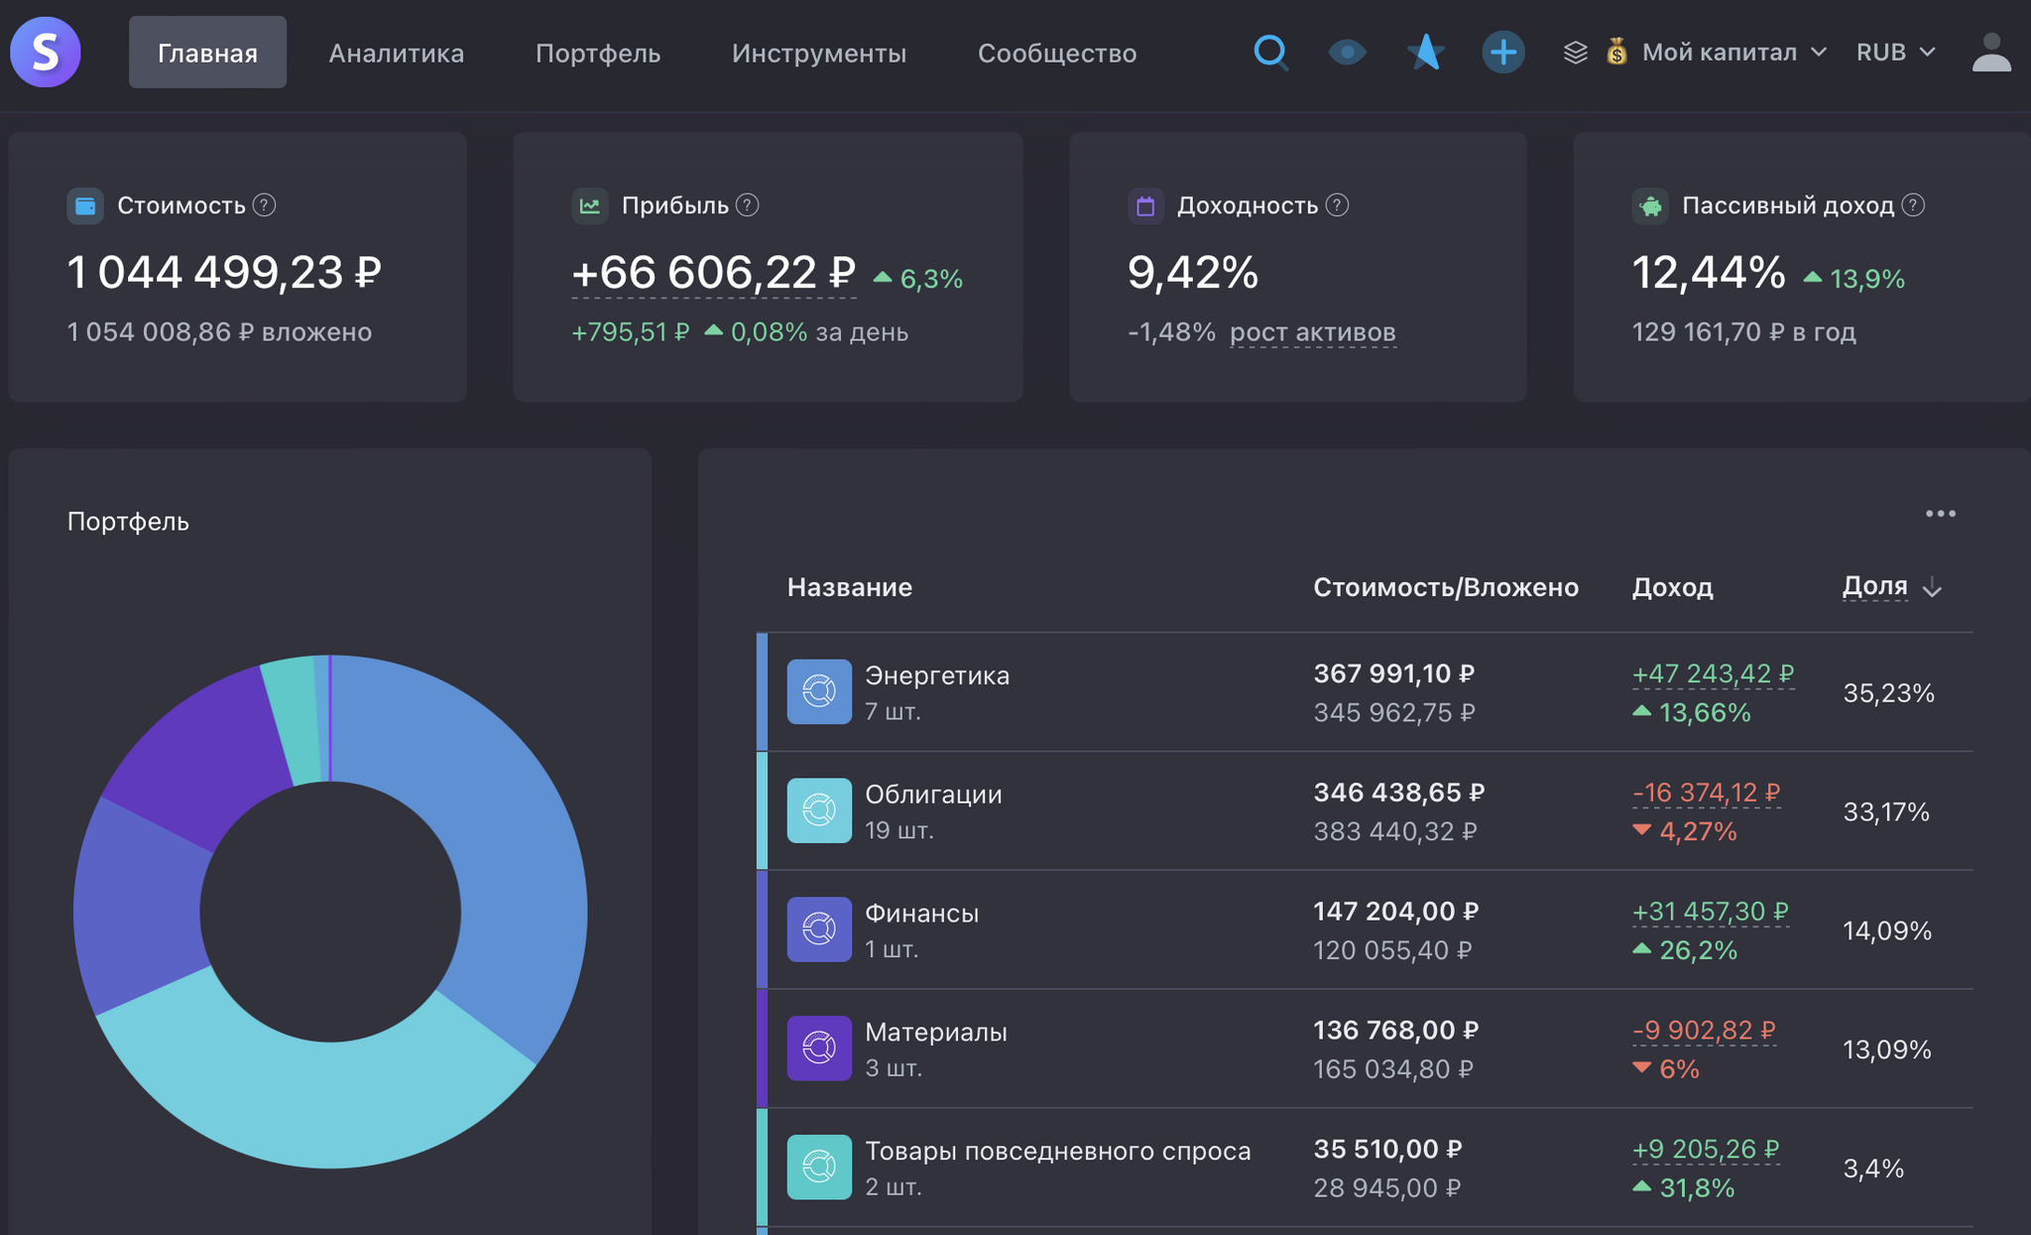Go to the Главная tab
Screen dimensions: 2031x1235
[x=207, y=52]
